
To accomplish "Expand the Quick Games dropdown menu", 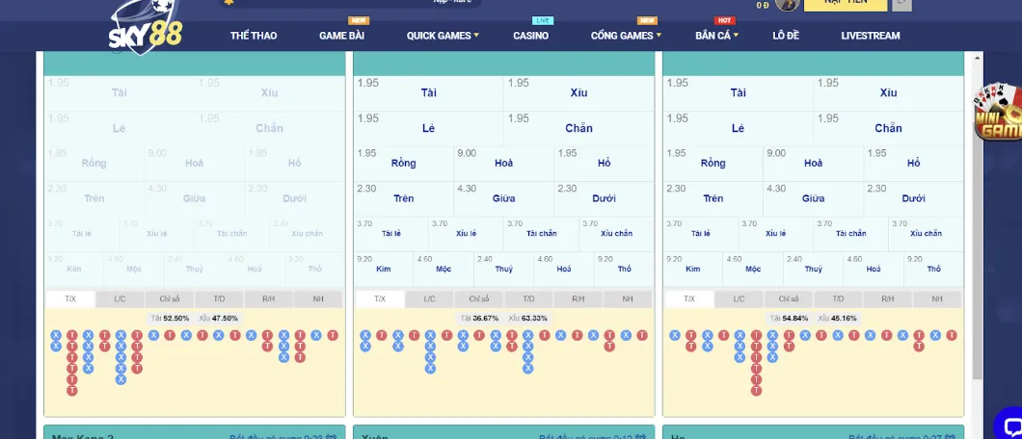I will pyautogui.click(x=443, y=36).
